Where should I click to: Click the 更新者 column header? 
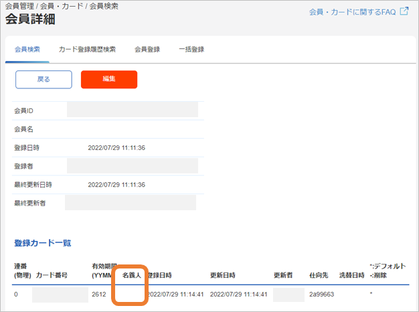(x=283, y=275)
